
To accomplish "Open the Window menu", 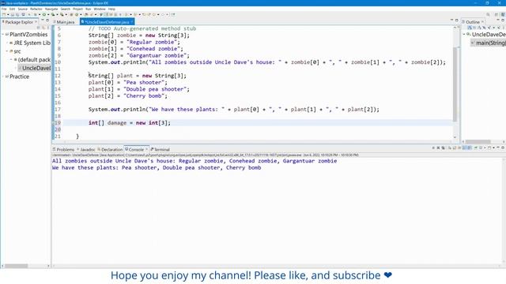I will [100, 9].
